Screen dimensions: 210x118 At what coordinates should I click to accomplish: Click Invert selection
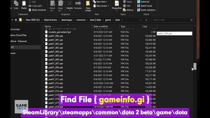pos(146,10)
